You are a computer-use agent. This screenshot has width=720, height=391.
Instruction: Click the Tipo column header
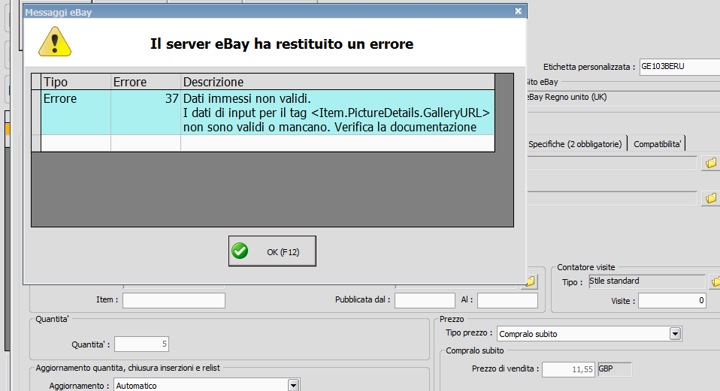coord(76,82)
